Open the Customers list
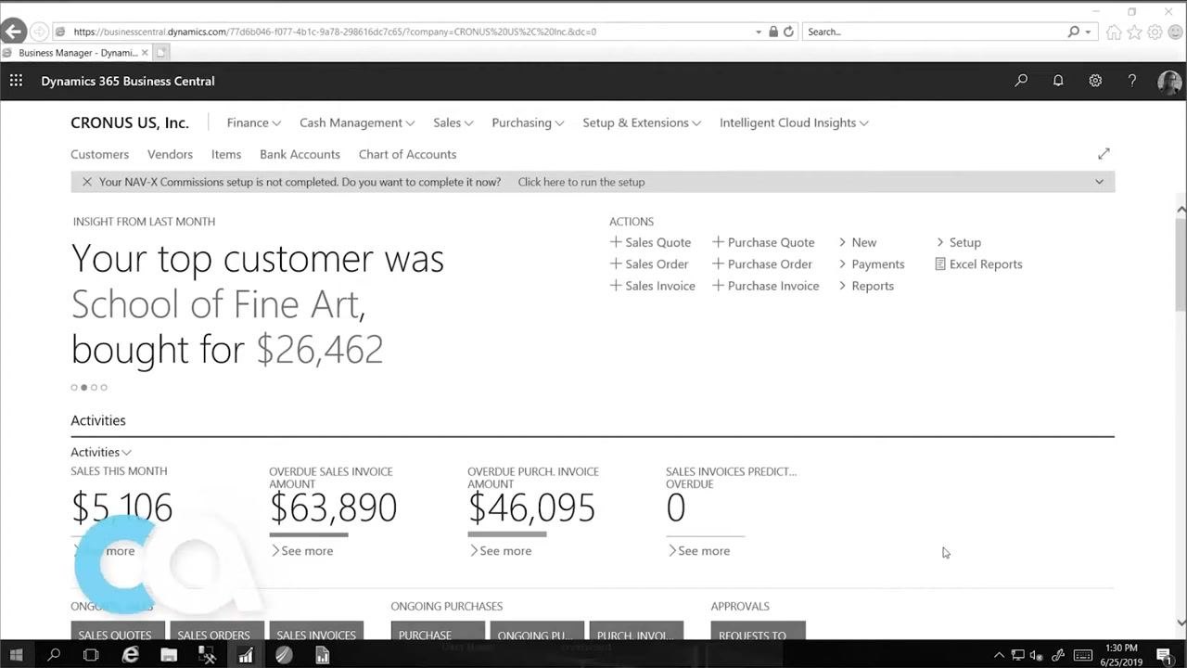Screen dimensions: 1187x668 click(99, 154)
